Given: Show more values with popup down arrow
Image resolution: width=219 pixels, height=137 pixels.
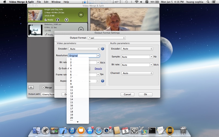Looking at the screenshot, I should tap(78, 122).
